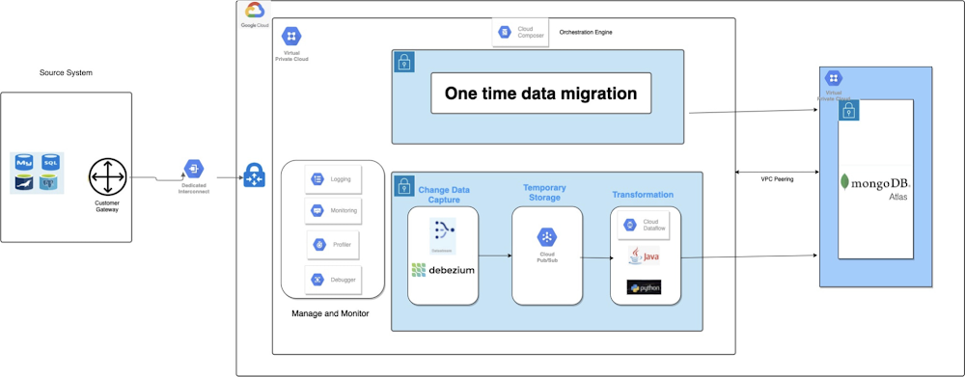Click the Debezium logo

click(443, 270)
